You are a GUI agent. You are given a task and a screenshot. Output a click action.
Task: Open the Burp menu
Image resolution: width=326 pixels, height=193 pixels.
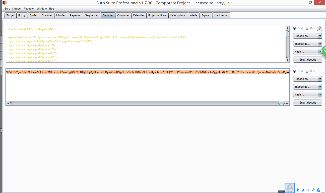coord(7,9)
